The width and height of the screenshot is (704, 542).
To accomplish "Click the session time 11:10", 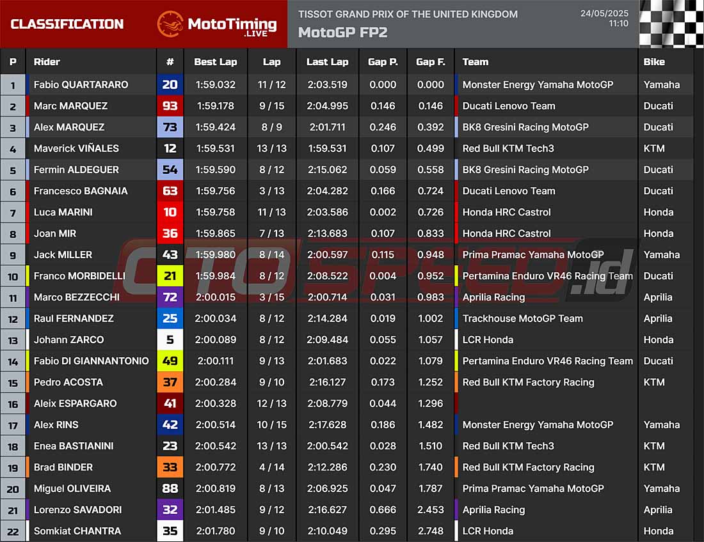I will coord(618,24).
